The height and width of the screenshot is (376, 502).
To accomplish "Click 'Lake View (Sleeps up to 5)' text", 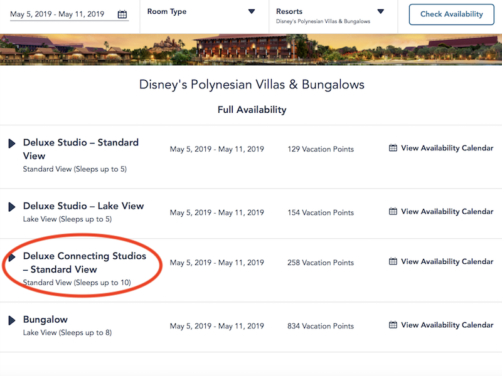I will click(x=67, y=219).
